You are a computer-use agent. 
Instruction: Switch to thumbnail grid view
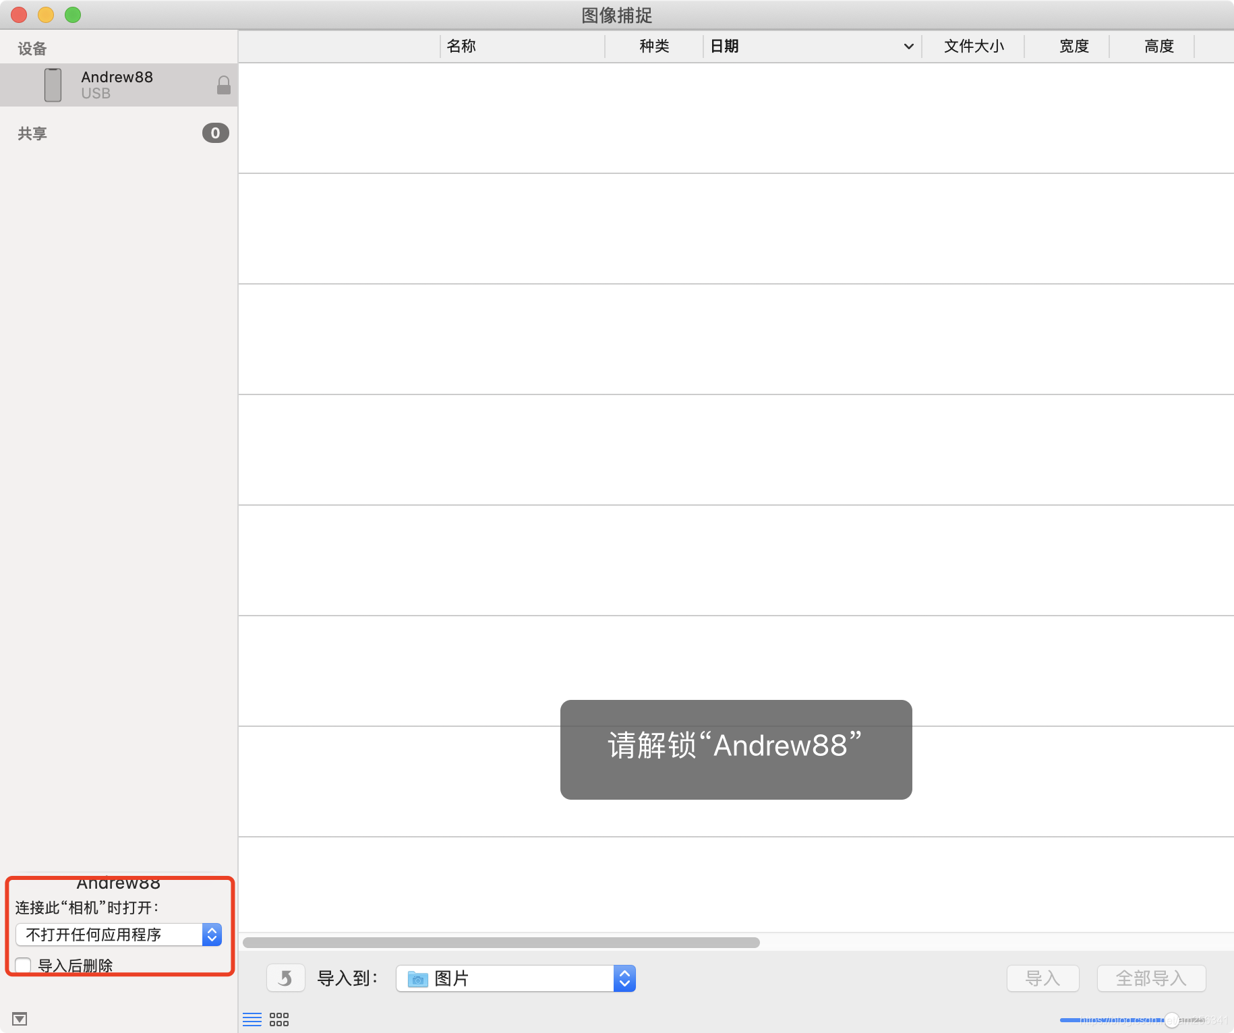(278, 1019)
